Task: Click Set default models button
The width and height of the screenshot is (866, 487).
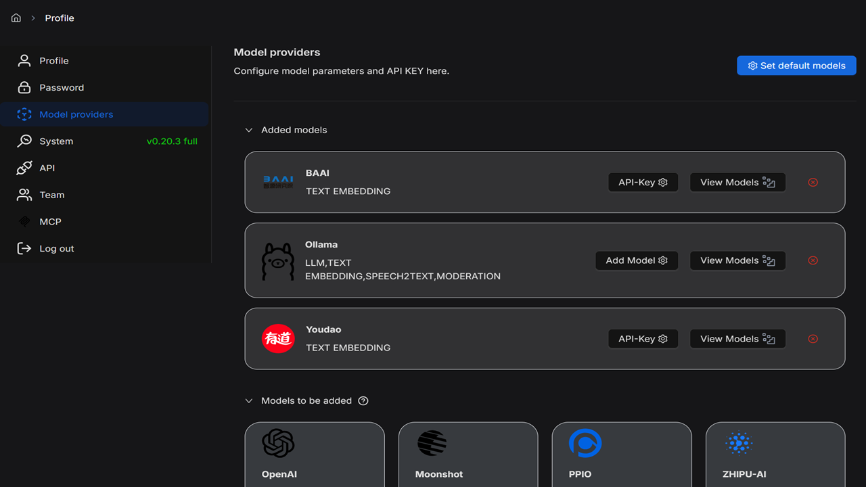Action: [x=796, y=66]
